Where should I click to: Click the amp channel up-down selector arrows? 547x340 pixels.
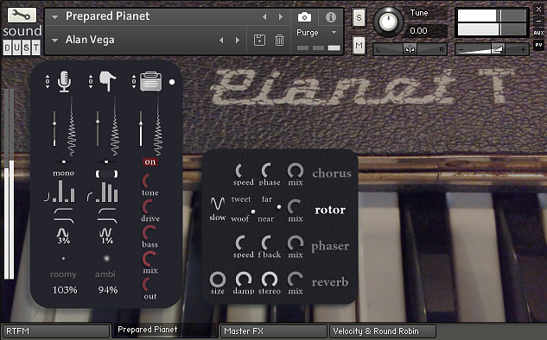134,82
